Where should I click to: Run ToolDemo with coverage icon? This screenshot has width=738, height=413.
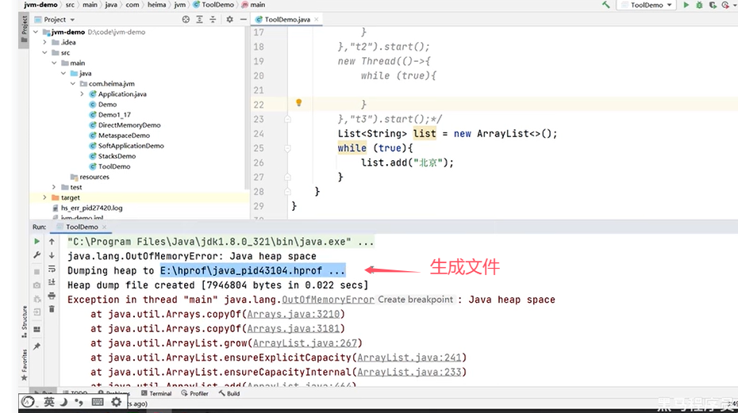click(713, 5)
